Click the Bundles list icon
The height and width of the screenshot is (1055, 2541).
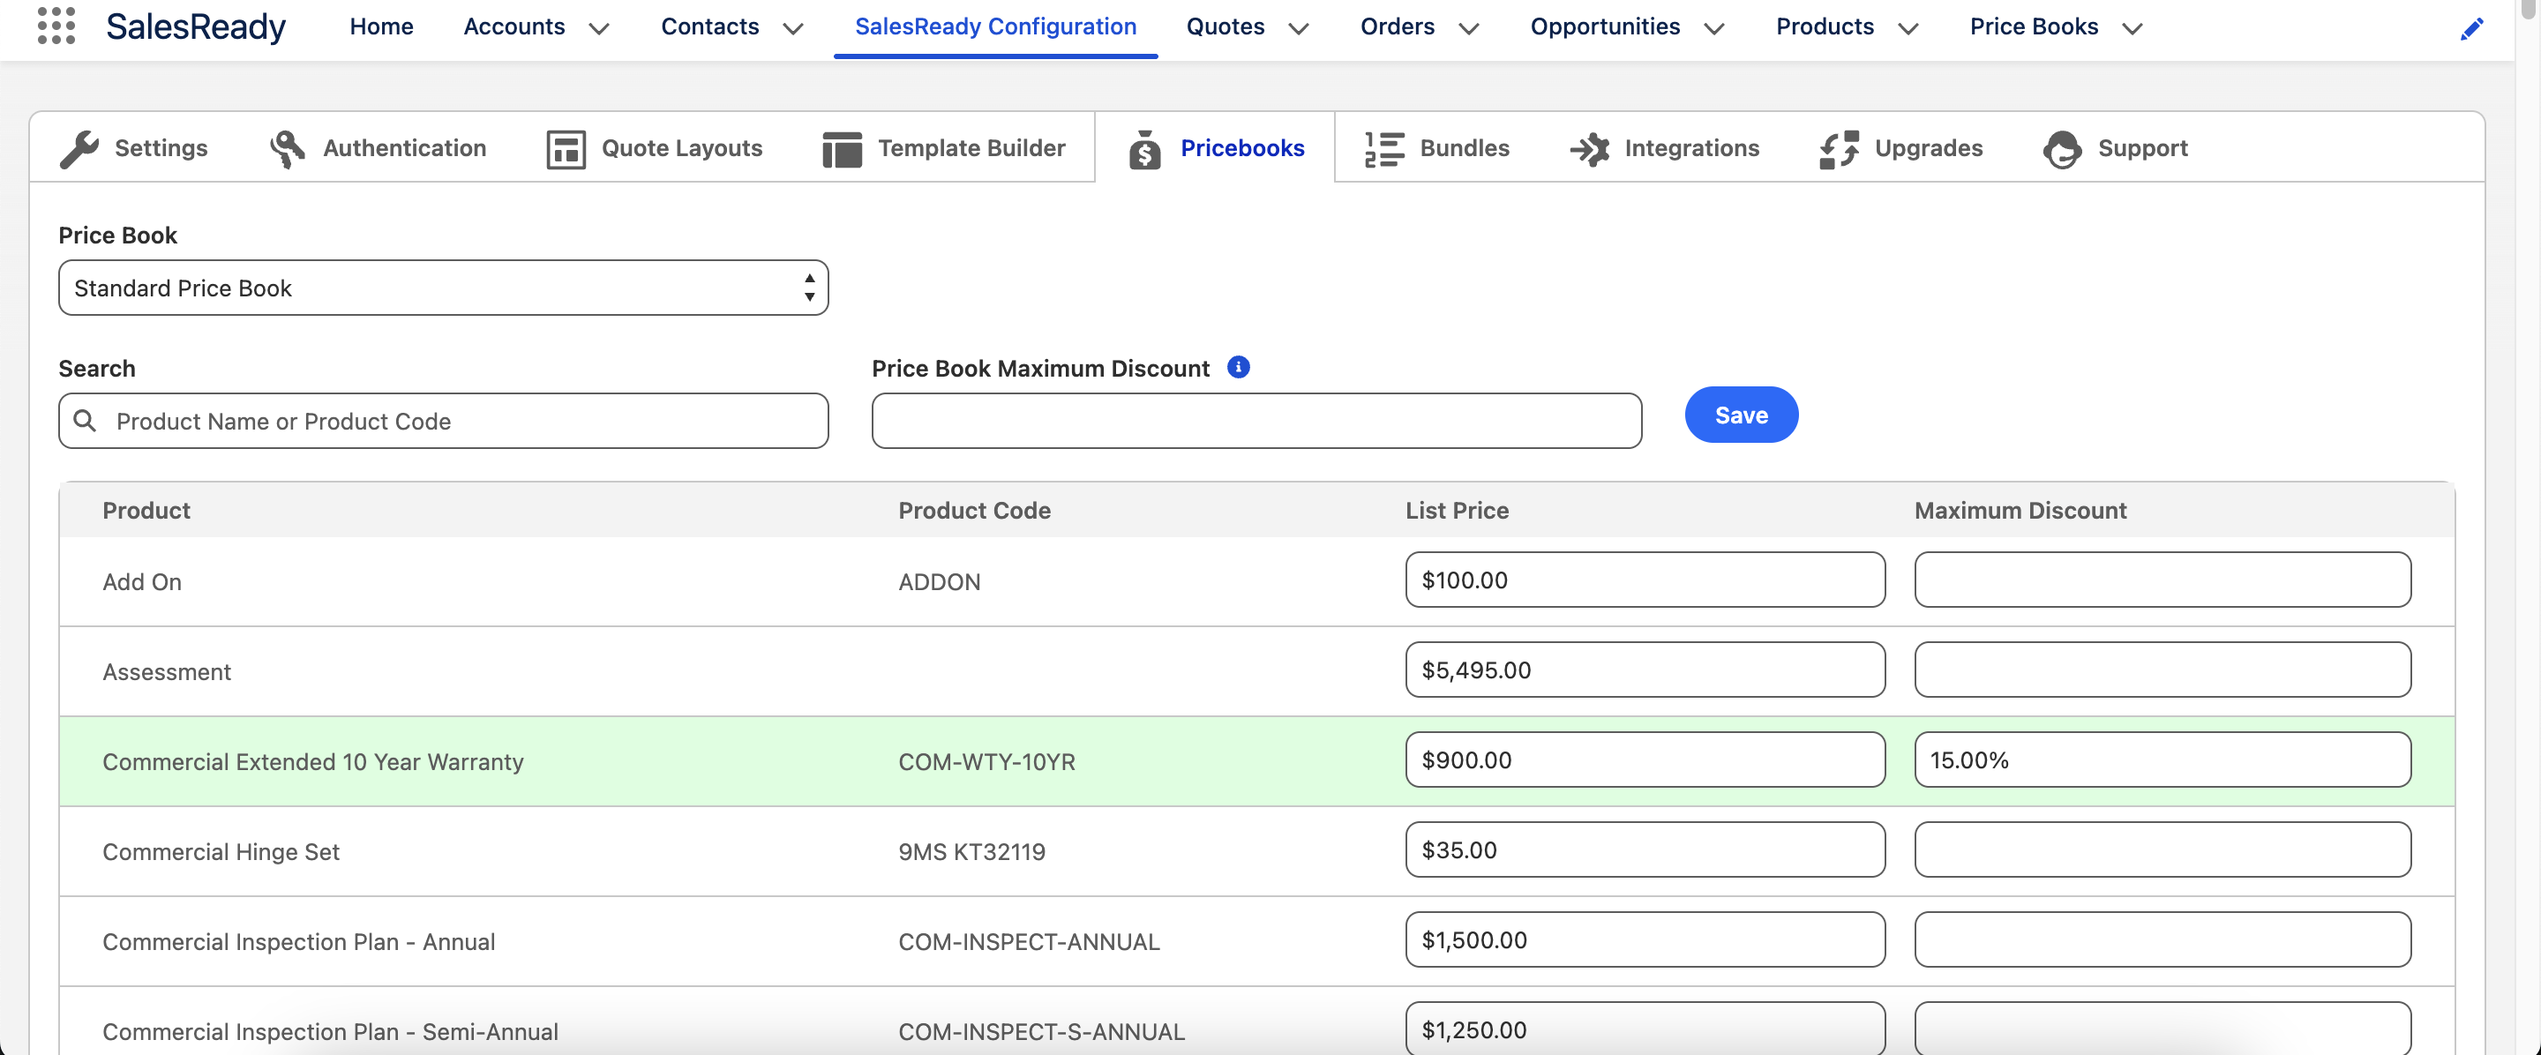[x=1384, y=149]
